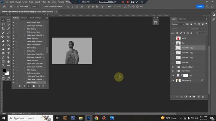Select the Rectangular Marquee tool
This screenshot has height=121, width=216.
click(8, 21)
